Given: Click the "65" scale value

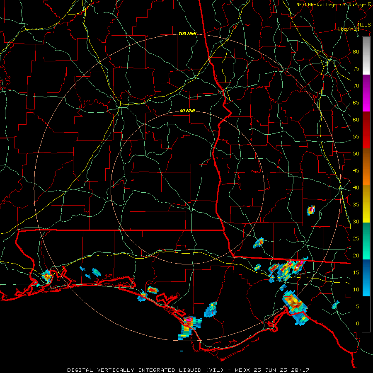Looking at the screenshot, I should tap(356, 102).
